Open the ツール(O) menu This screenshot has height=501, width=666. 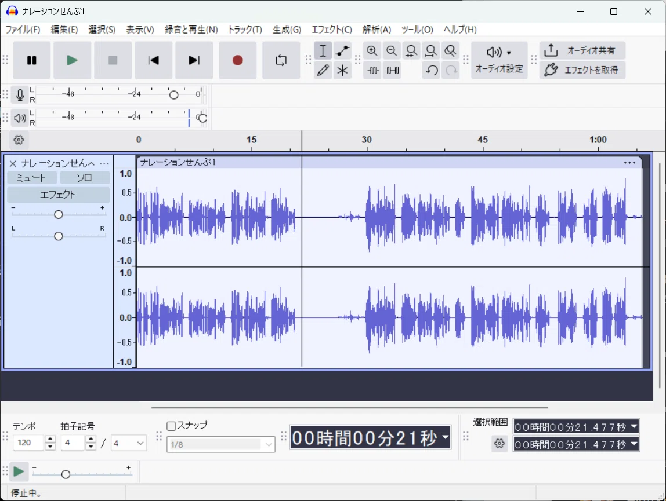click(x=417, y=30)
